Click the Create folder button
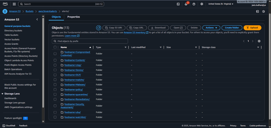 click(232, 28)
